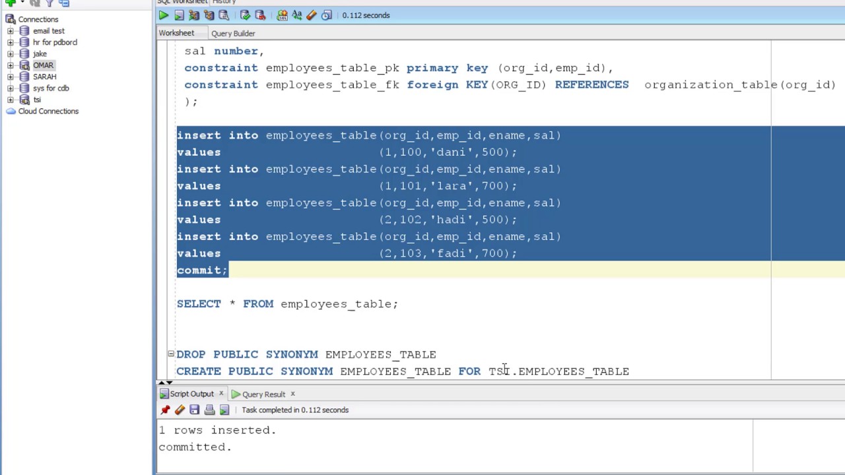Click the values line with 'dani'
The width and height of the screenshot is (845, 475).
(x=347, y=152)
